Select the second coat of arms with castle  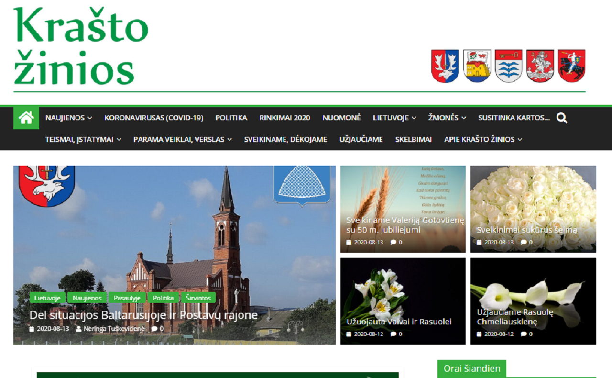(x=477, y=66)
